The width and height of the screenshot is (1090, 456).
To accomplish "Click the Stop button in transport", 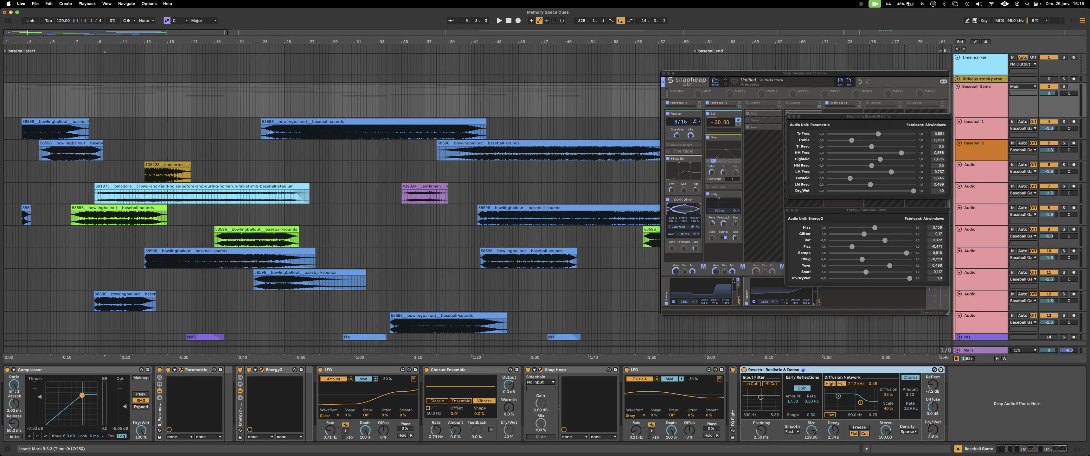I will pos(509,20).
